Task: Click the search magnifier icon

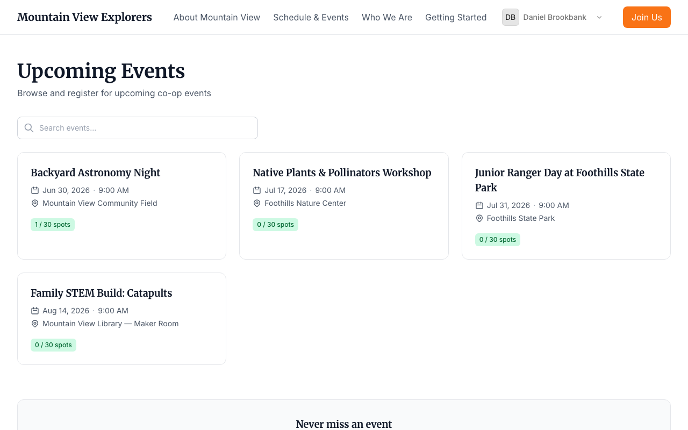Action: click(x=29, y=128)
